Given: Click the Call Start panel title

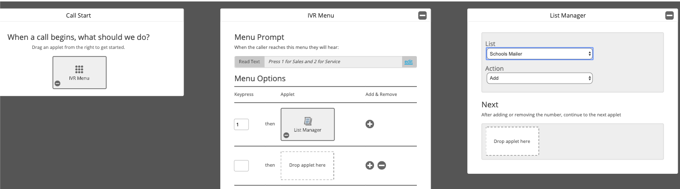Looking at the screenshot, I should [79, 16].
